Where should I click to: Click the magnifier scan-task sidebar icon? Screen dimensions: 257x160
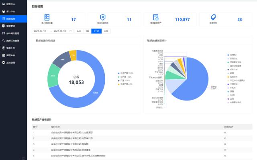click(x=4, y=41)
